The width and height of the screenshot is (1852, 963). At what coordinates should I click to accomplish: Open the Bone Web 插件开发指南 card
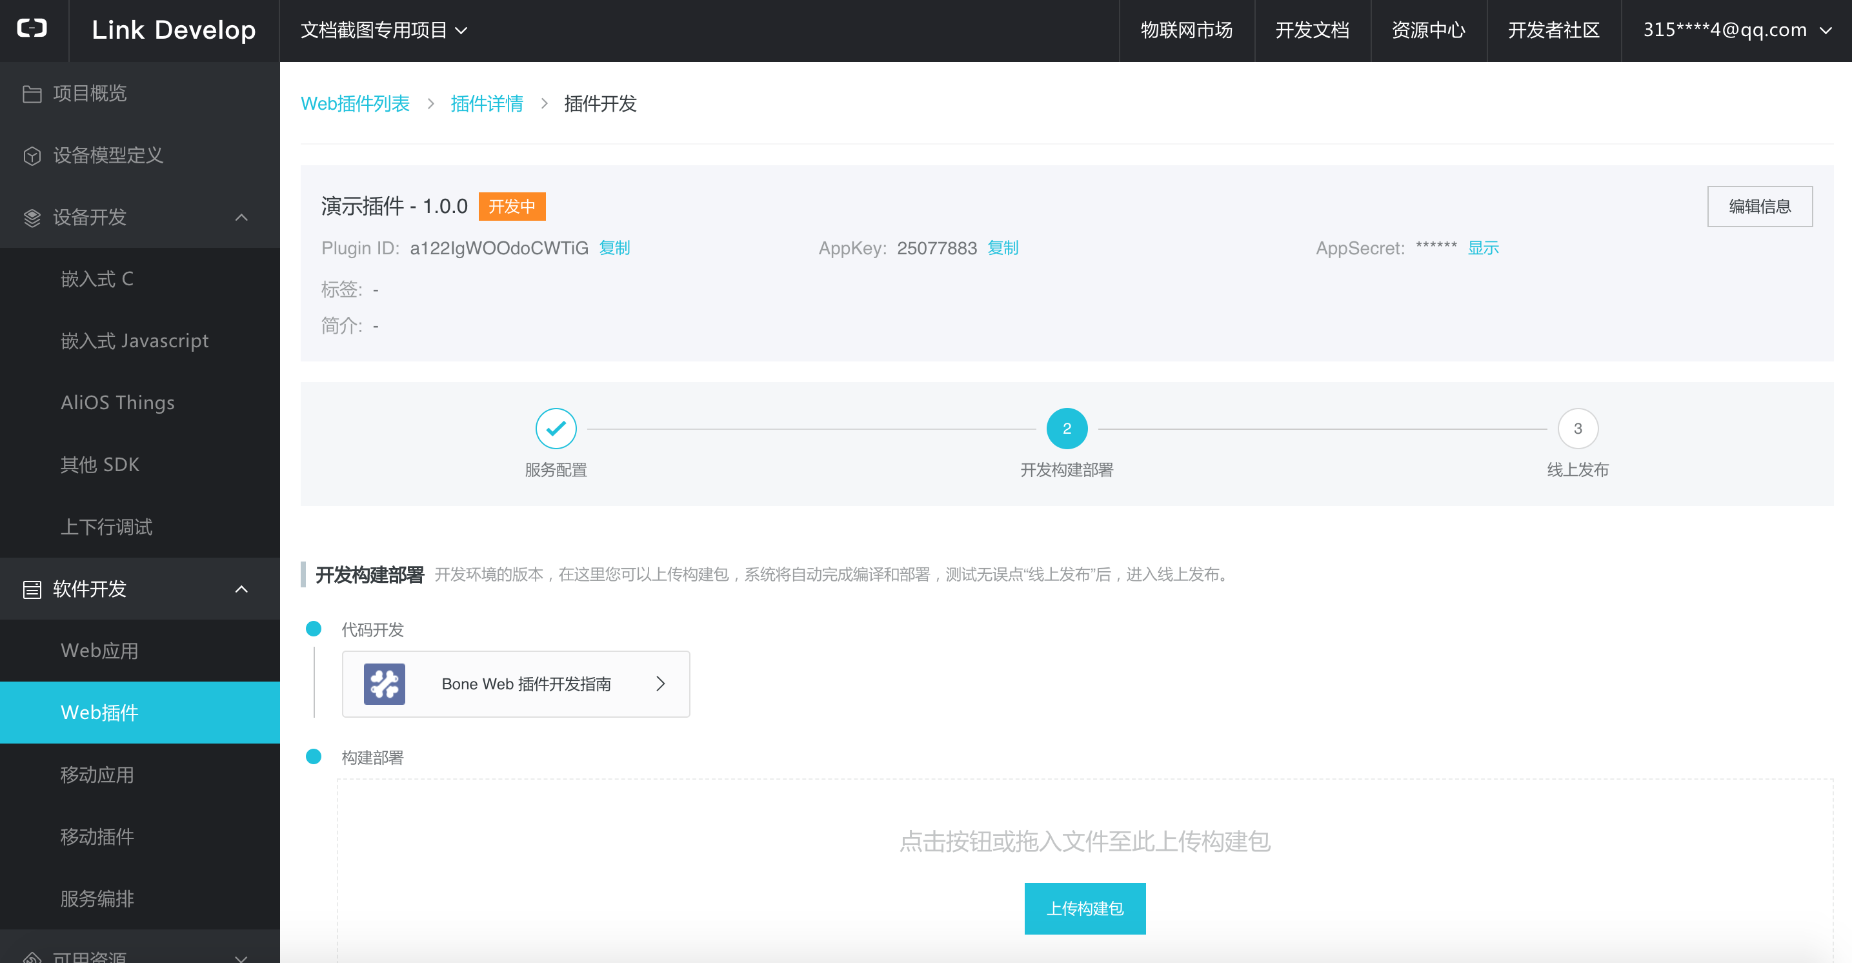click(516, 684)
